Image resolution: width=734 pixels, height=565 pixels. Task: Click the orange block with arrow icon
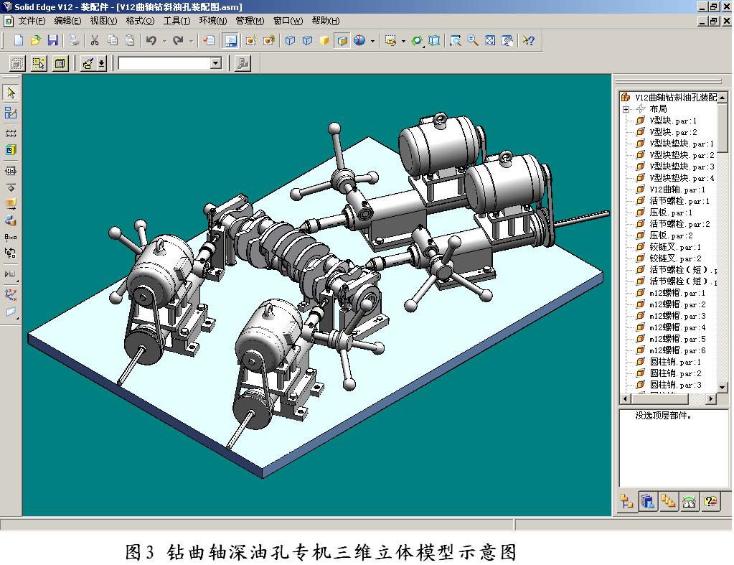coord(11,203)
